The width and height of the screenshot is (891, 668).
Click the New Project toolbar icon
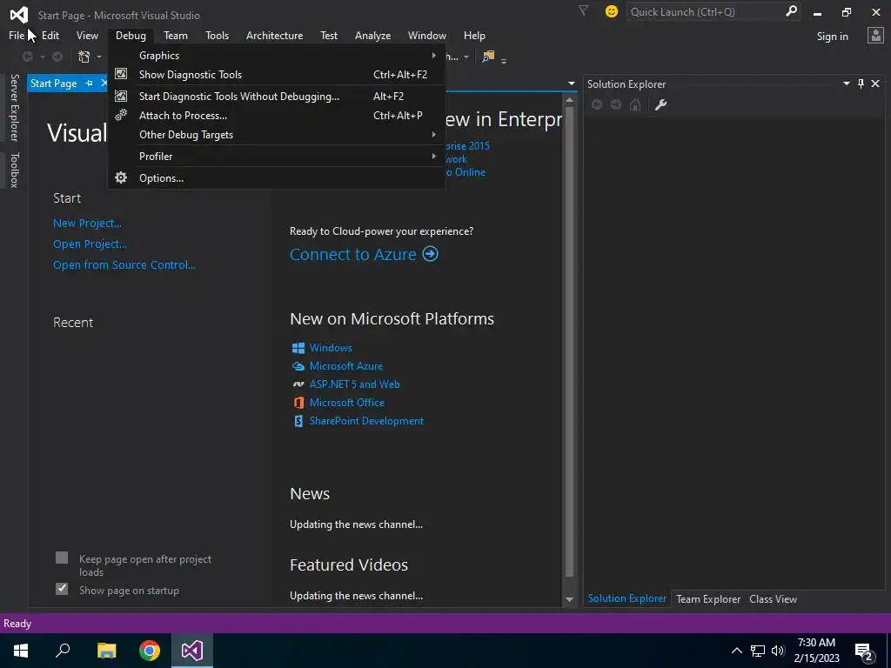point(84,57)
